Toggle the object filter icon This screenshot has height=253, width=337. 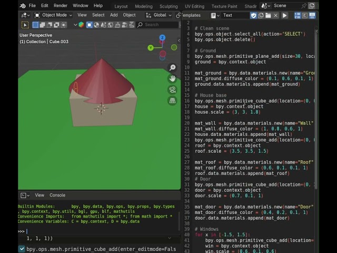pos(89,25)
